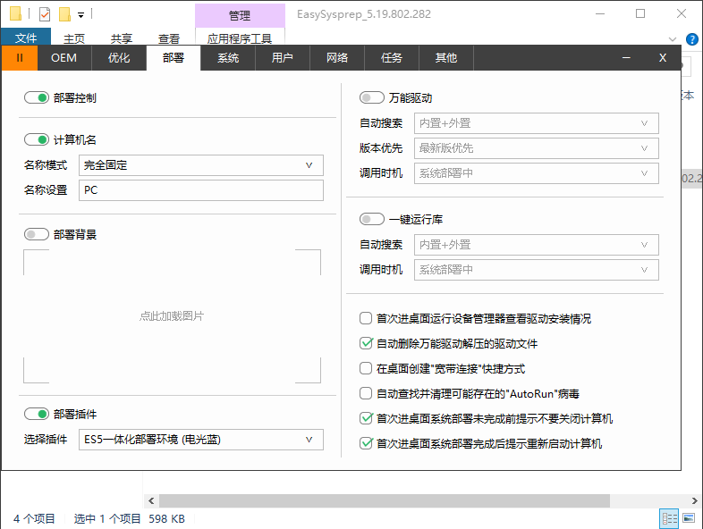The height and width of the screenshot is (529, 703).
Task: Click the orange pause icon in EasySysprep
Action: 19,58
